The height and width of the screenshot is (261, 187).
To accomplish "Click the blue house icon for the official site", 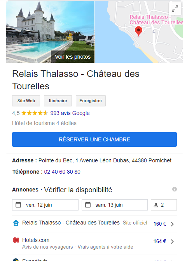I will point(16,223).
